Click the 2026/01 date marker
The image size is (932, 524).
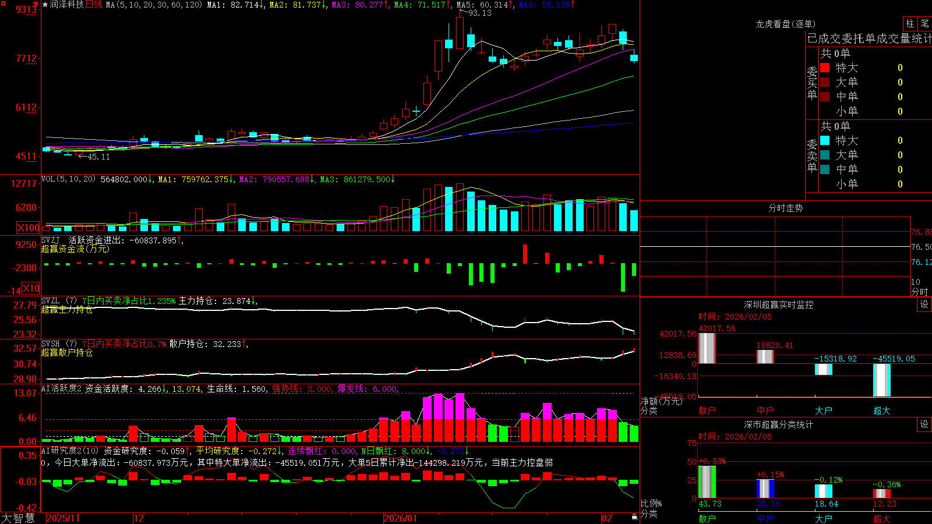(401, 518)
